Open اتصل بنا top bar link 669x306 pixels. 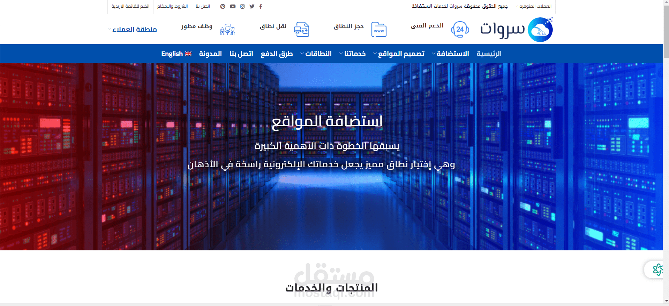[203, 6]
